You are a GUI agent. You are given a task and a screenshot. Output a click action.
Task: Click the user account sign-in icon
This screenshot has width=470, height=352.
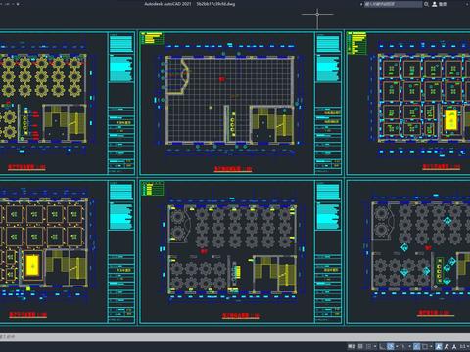435,4
